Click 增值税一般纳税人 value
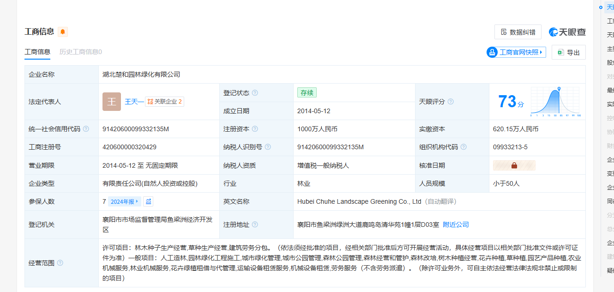This screenshot has height=292, width=614. pyautogui.click(x=323, y=165)
